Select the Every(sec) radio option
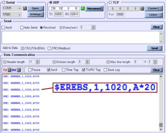 61,27
